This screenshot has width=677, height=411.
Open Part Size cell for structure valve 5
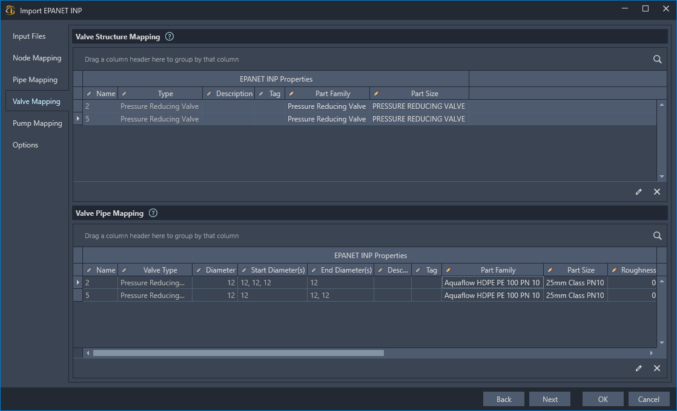tap(419, 118)
